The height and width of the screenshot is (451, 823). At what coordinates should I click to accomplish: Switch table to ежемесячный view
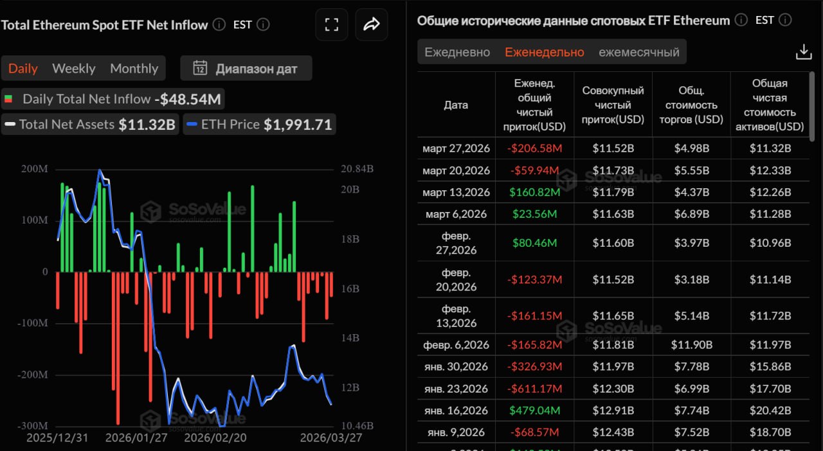point(638,52)
